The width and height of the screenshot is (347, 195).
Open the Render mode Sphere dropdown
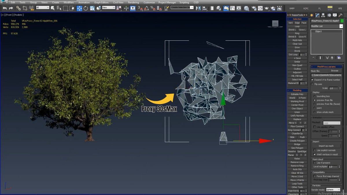pos(333,190)
